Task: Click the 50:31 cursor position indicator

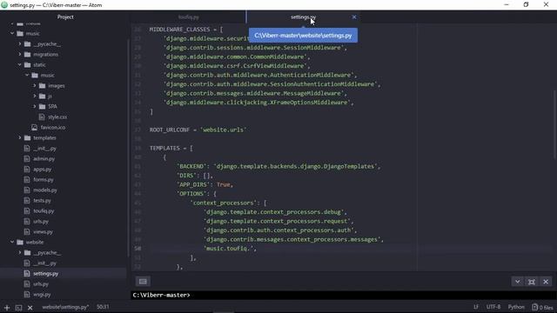Action: (103, 307)
